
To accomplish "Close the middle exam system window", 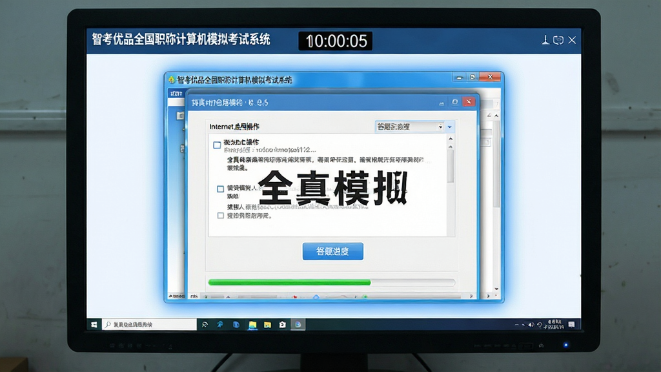I will coord(490,77).
